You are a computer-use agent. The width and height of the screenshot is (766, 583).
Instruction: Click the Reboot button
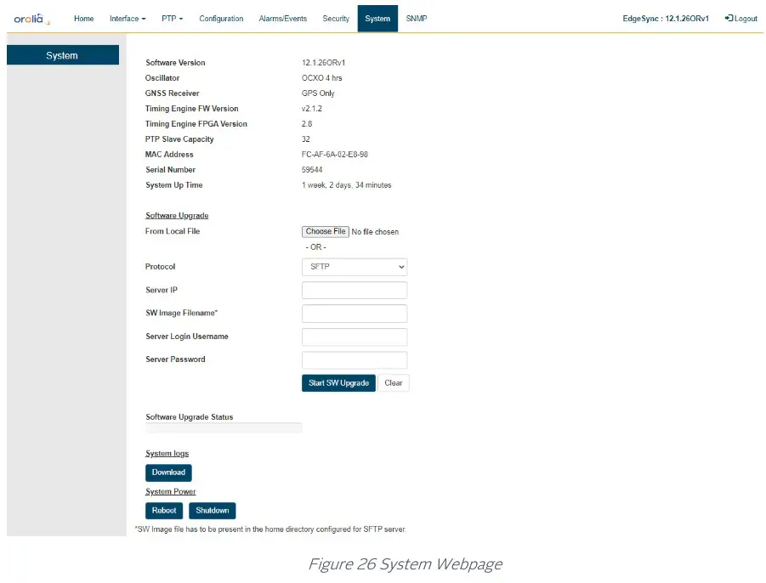point(164,510)
